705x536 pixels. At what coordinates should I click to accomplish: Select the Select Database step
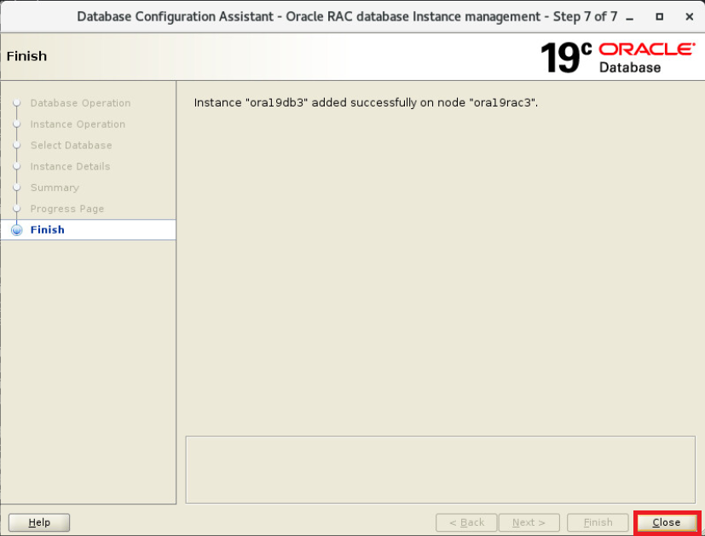71,145
